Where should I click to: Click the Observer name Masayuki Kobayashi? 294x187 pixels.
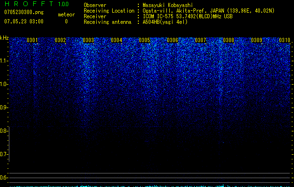[x=168, y=5]
